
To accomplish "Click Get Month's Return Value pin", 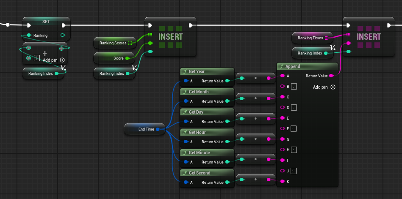I will pos(227,101).
